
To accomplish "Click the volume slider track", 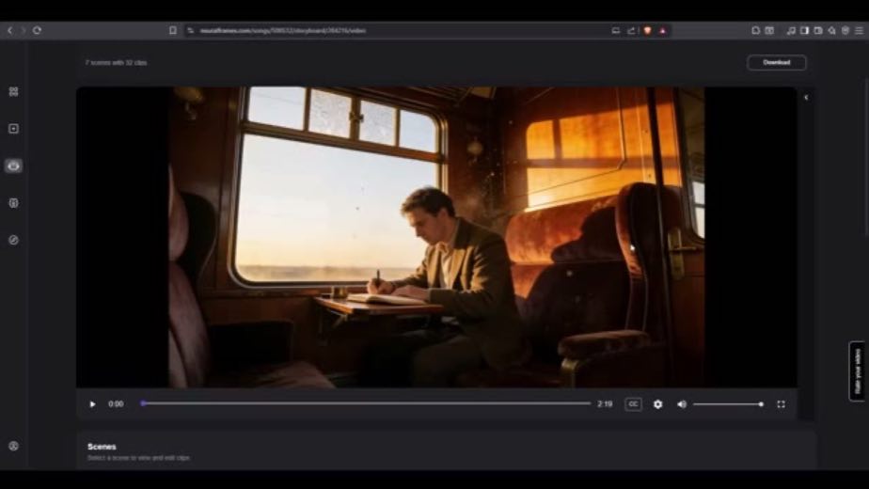I will pyautogui.click(x=728, y=404).
